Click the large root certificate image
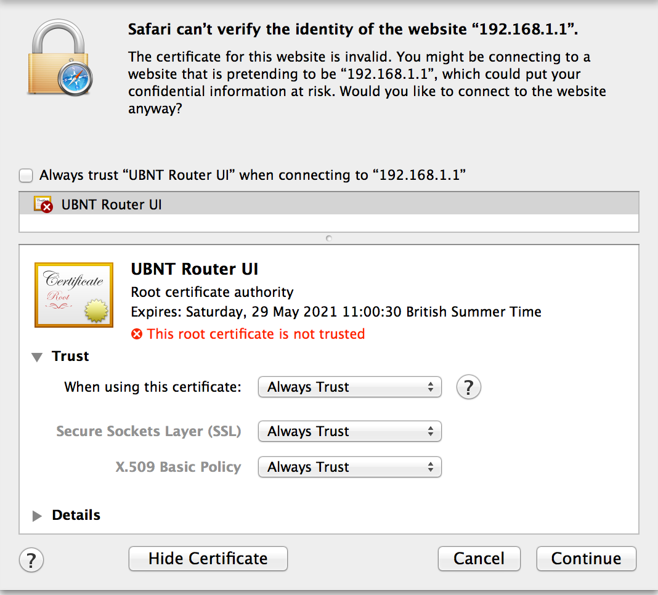This screenshot has width=658, height=595. pos(74,294)
